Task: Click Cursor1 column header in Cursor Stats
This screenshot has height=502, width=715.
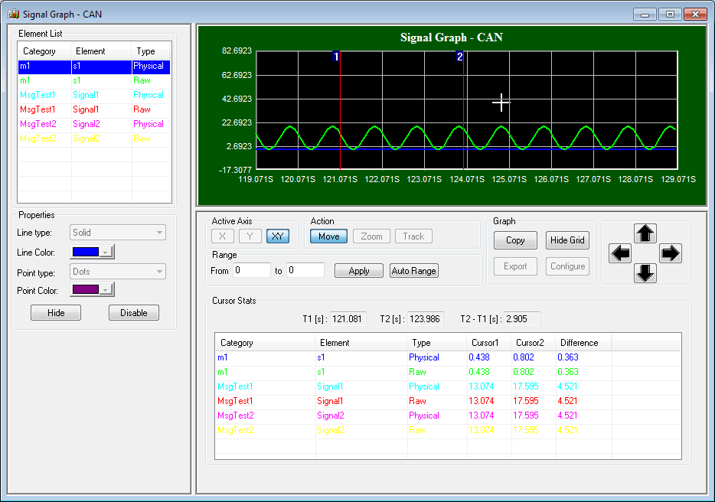Action: tap(489, 343)
